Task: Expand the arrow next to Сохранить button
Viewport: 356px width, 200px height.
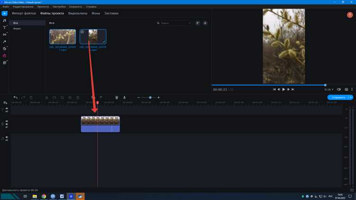Action: [x=351, y=97]
